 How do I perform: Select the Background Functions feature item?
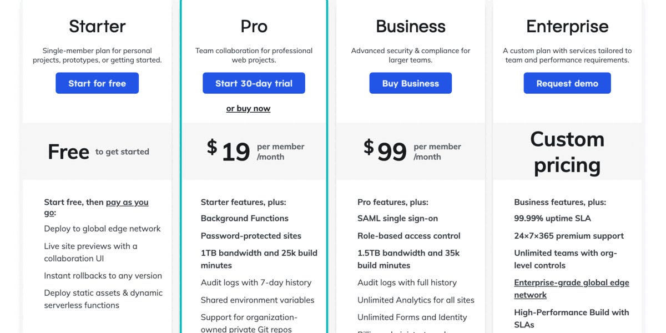pos(244,218)
